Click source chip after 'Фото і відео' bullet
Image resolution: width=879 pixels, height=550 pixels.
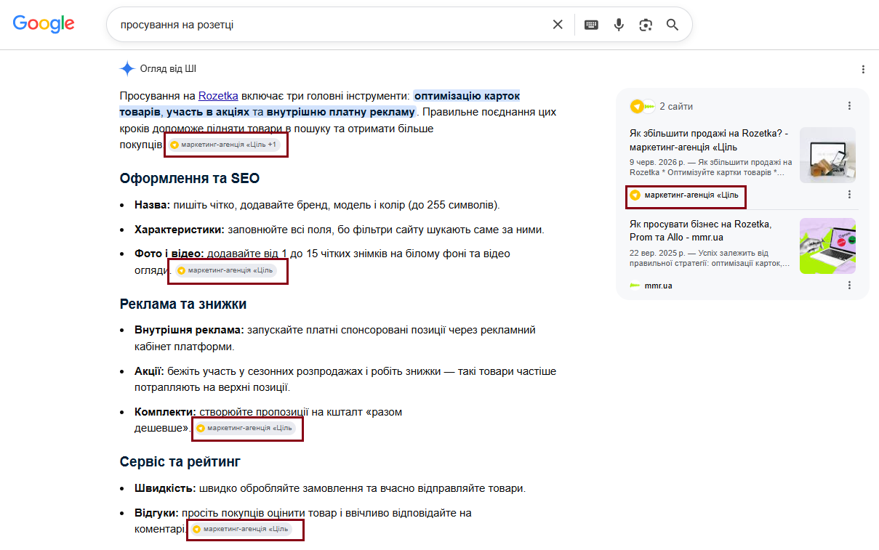click(225, 270)
